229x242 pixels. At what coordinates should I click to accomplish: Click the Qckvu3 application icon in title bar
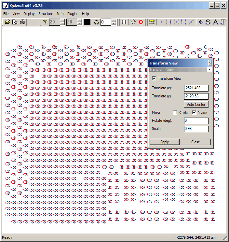pos(6,6)
